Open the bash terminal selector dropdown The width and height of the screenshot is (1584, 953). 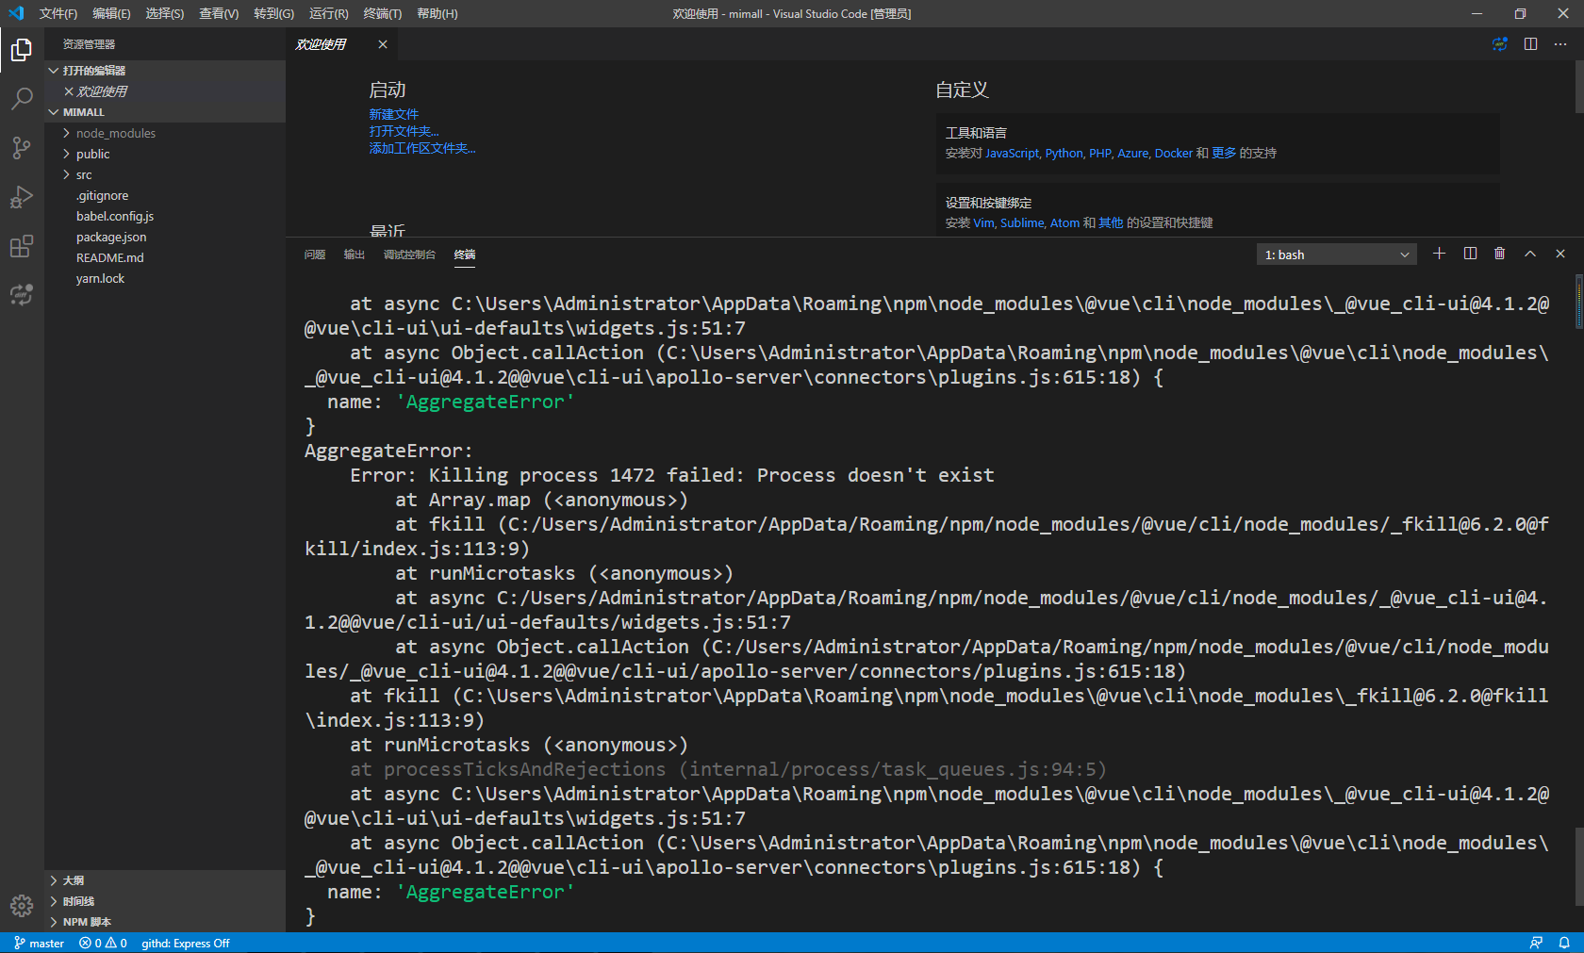[1336, 255]
